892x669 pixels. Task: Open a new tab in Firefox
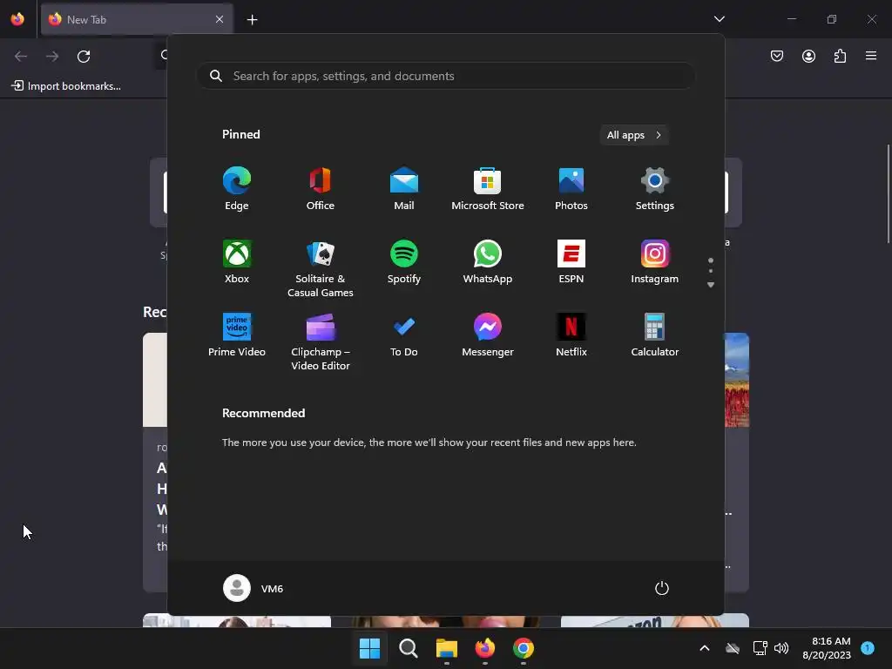point(252,20)
